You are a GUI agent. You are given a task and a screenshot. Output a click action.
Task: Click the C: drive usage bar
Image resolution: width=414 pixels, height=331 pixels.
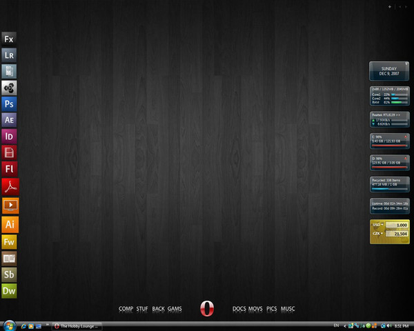coord(389,146)
